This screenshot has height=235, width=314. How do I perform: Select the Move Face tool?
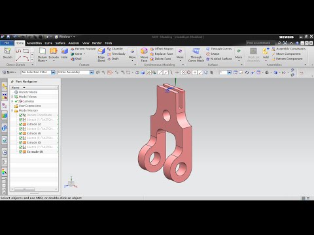(144, 52)
